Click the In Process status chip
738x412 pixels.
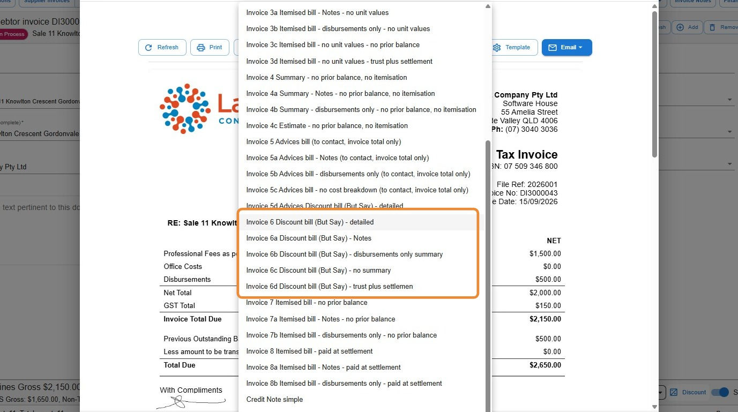click(13, 34)
